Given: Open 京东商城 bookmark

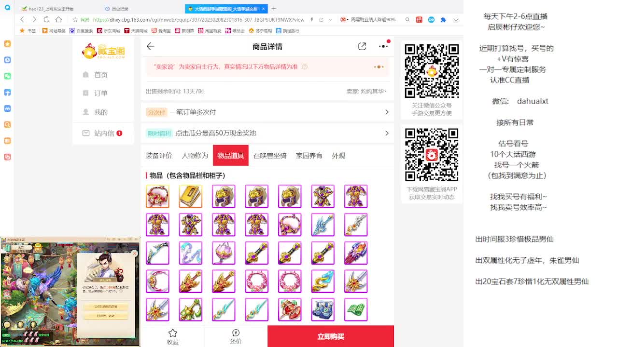Looking at the screenshot, I should pyautogui.click(x=109, y=30).
